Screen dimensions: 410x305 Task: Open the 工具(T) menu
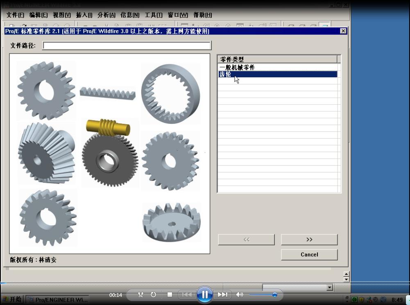(154, 15)
